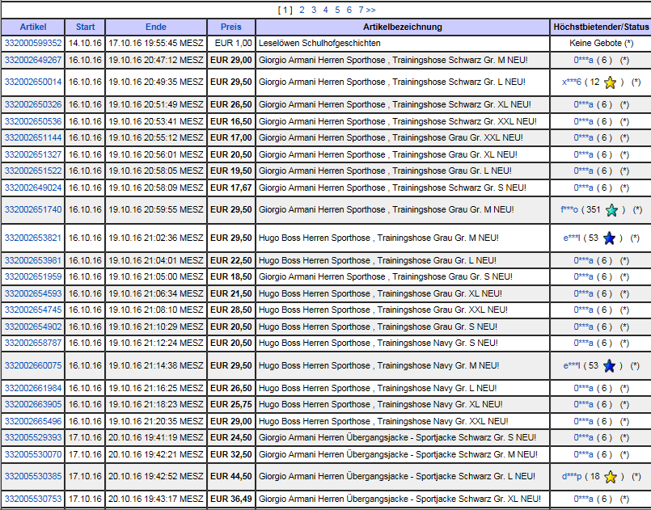Open item 332005530753
This screenshot has width=651, height=510.
[33, 499]
